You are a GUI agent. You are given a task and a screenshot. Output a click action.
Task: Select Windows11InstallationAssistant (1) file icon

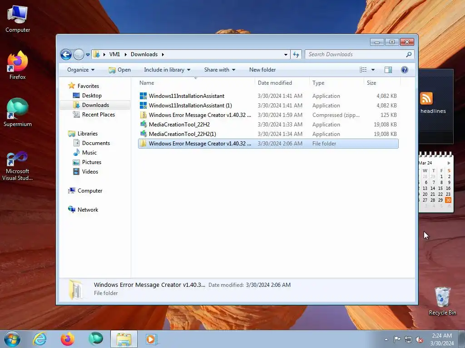pyautogui.click(x=143, y=105)
